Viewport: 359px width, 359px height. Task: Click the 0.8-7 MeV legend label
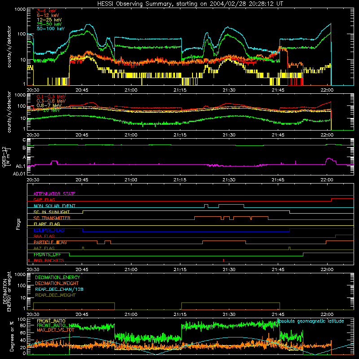tap(49, 105)
